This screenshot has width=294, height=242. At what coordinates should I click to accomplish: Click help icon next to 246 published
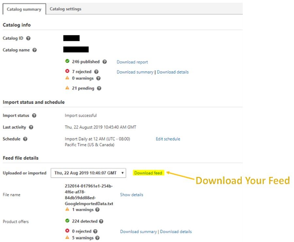coord(105,62)
